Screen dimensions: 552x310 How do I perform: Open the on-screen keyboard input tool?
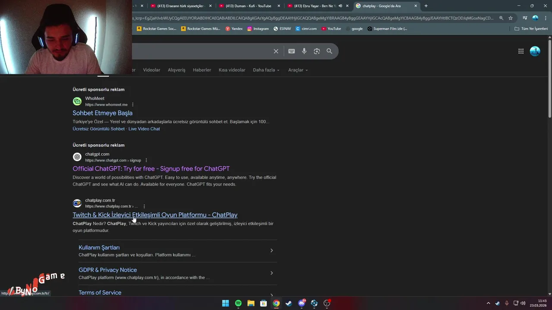(292, 51)
